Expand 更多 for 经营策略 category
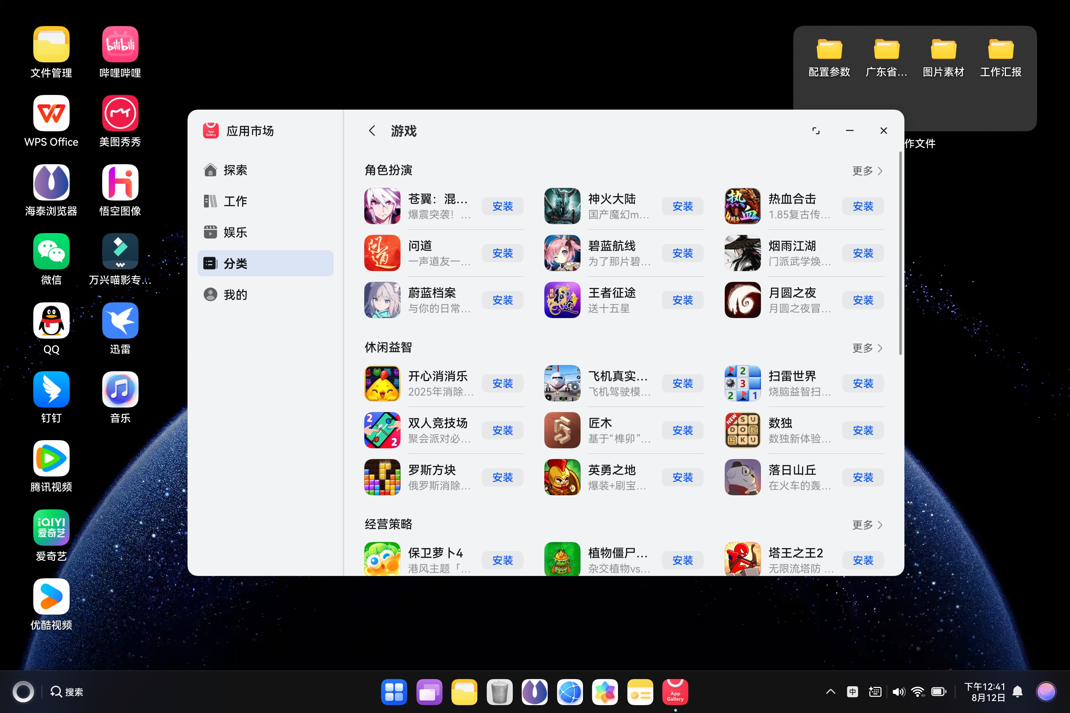 867,525
